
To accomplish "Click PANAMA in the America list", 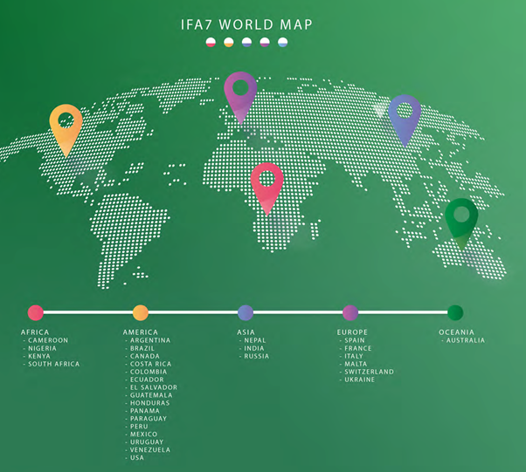I will [x=145, y=411].
